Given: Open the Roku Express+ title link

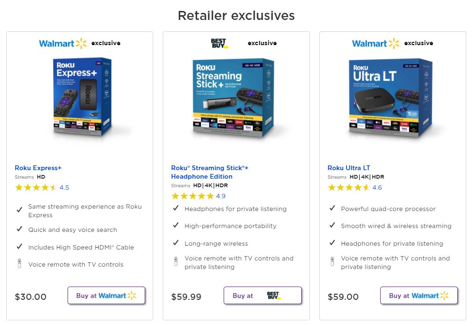Looking at the screenshot, I should (x=38, y=168).
